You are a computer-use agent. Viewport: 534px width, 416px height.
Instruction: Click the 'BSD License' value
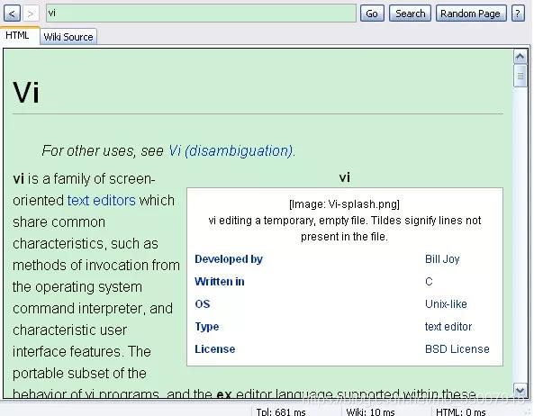(x=457, y=349)
